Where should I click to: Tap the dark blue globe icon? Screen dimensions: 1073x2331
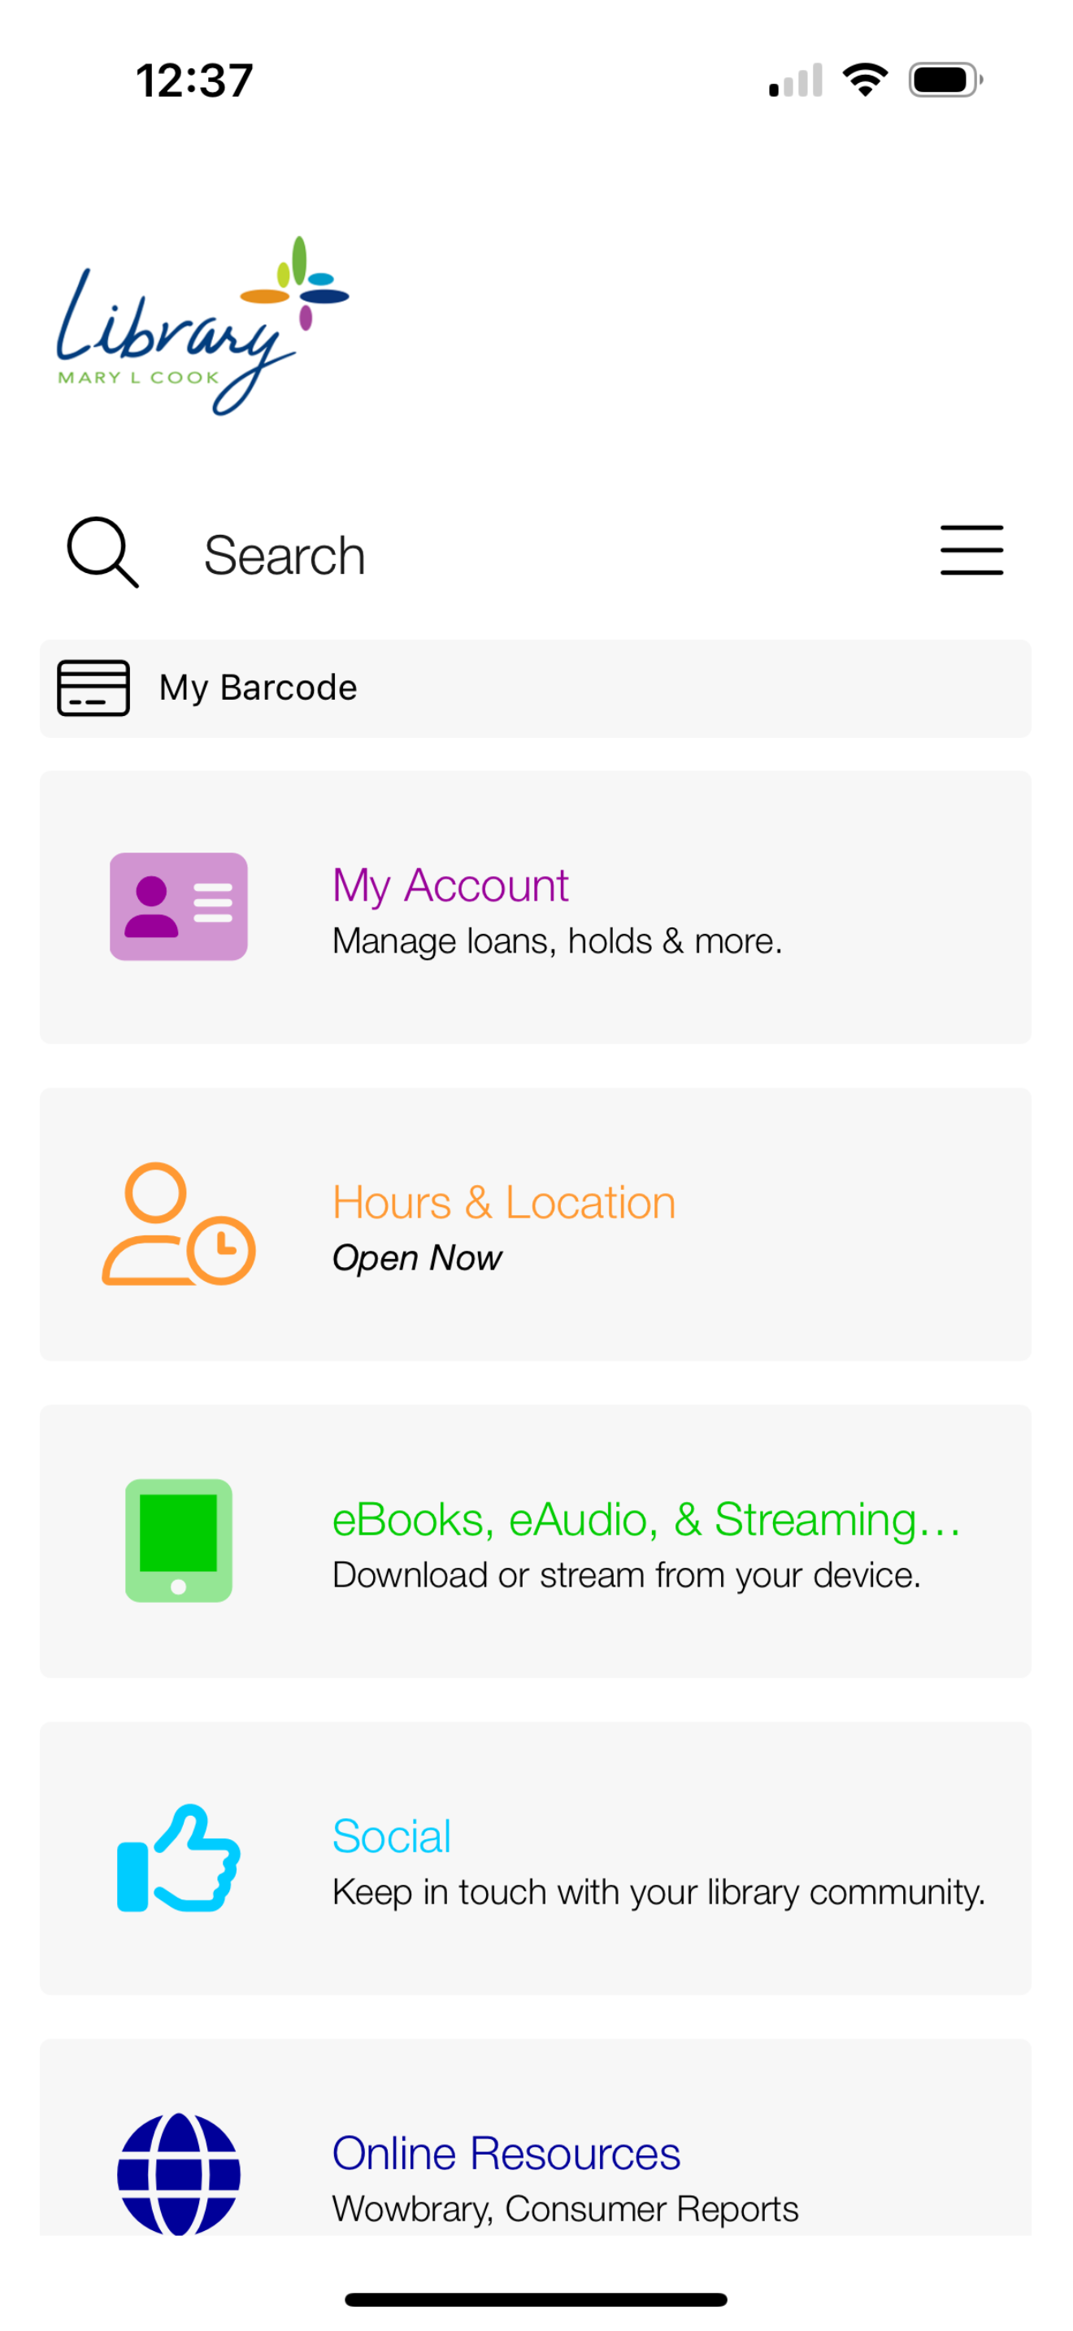tap(178, 2173)
